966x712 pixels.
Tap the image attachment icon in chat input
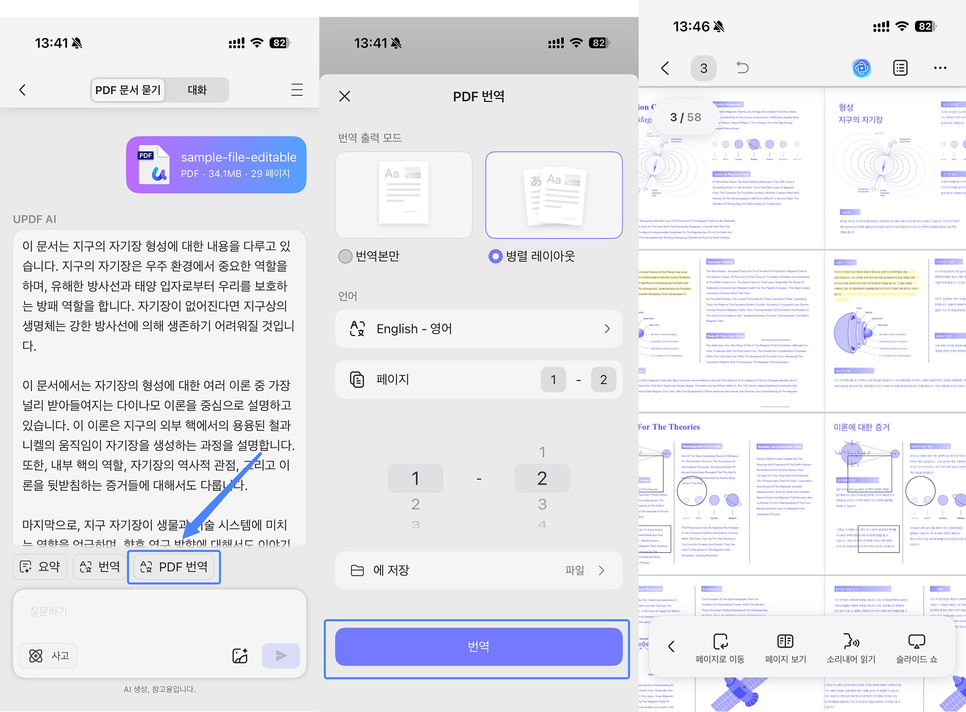click(239, 655)
